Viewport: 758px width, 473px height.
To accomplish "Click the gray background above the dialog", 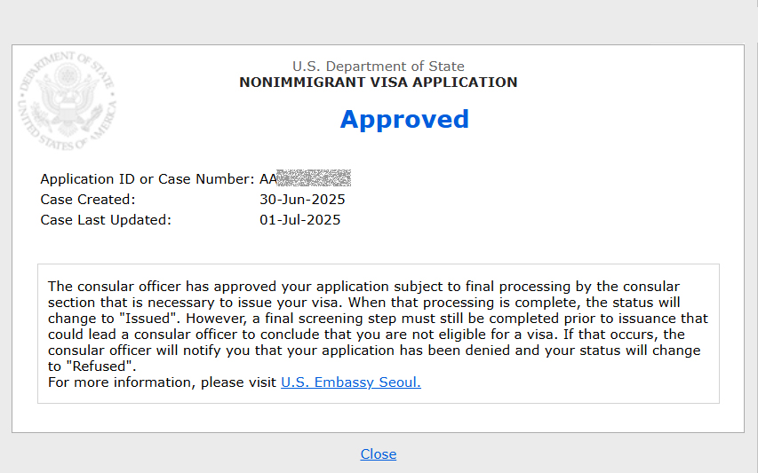I will point(379,21).
